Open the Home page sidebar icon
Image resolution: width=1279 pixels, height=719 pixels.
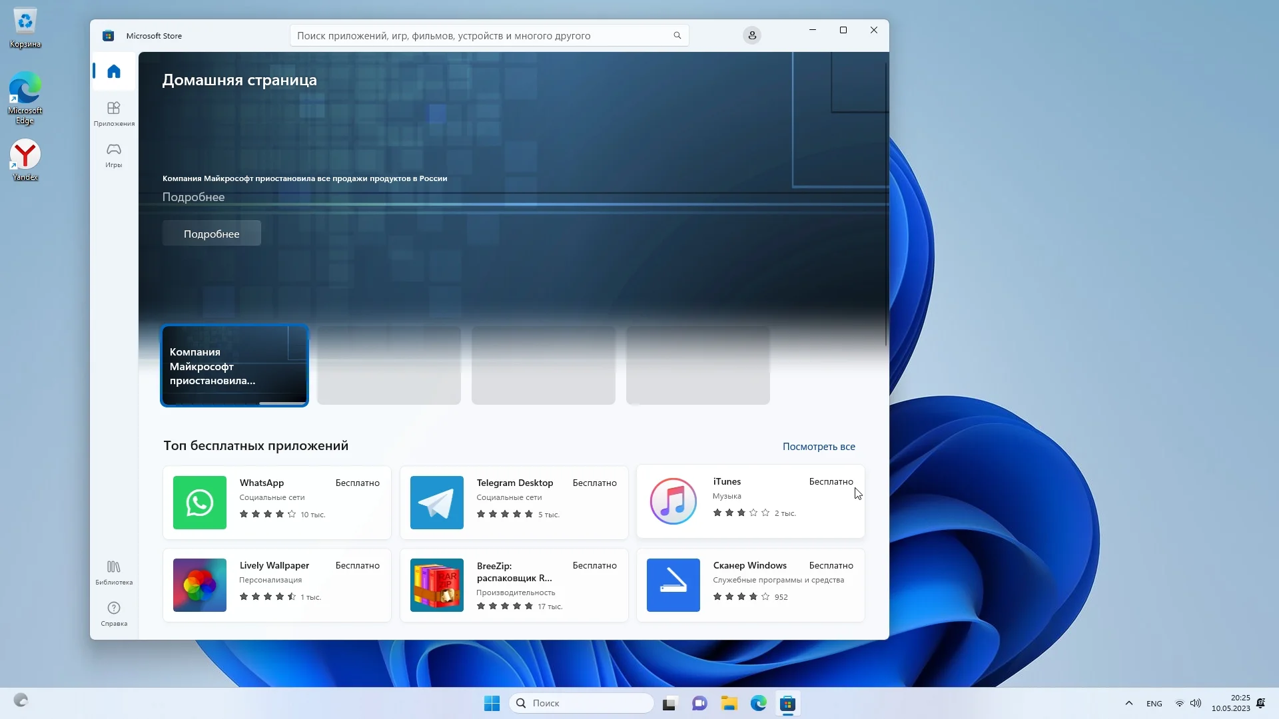[x=114, y=71]
